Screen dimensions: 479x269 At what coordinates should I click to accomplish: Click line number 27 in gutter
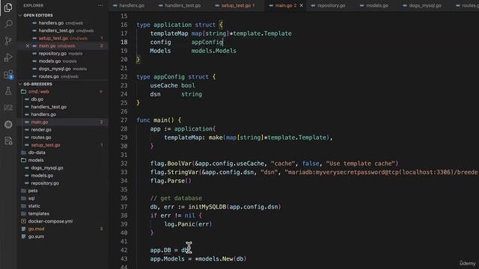[123, 120]
